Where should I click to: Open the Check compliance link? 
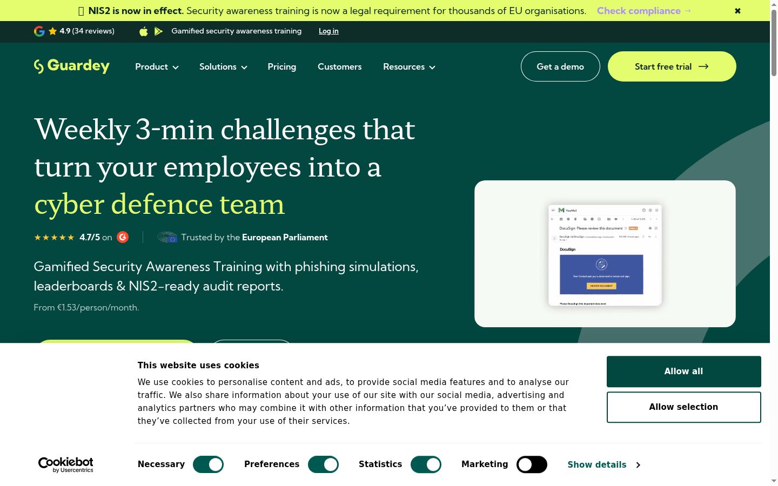click(644, 11)
